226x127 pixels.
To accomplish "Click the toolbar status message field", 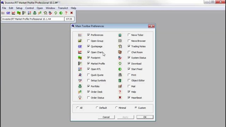I will 32,19.
